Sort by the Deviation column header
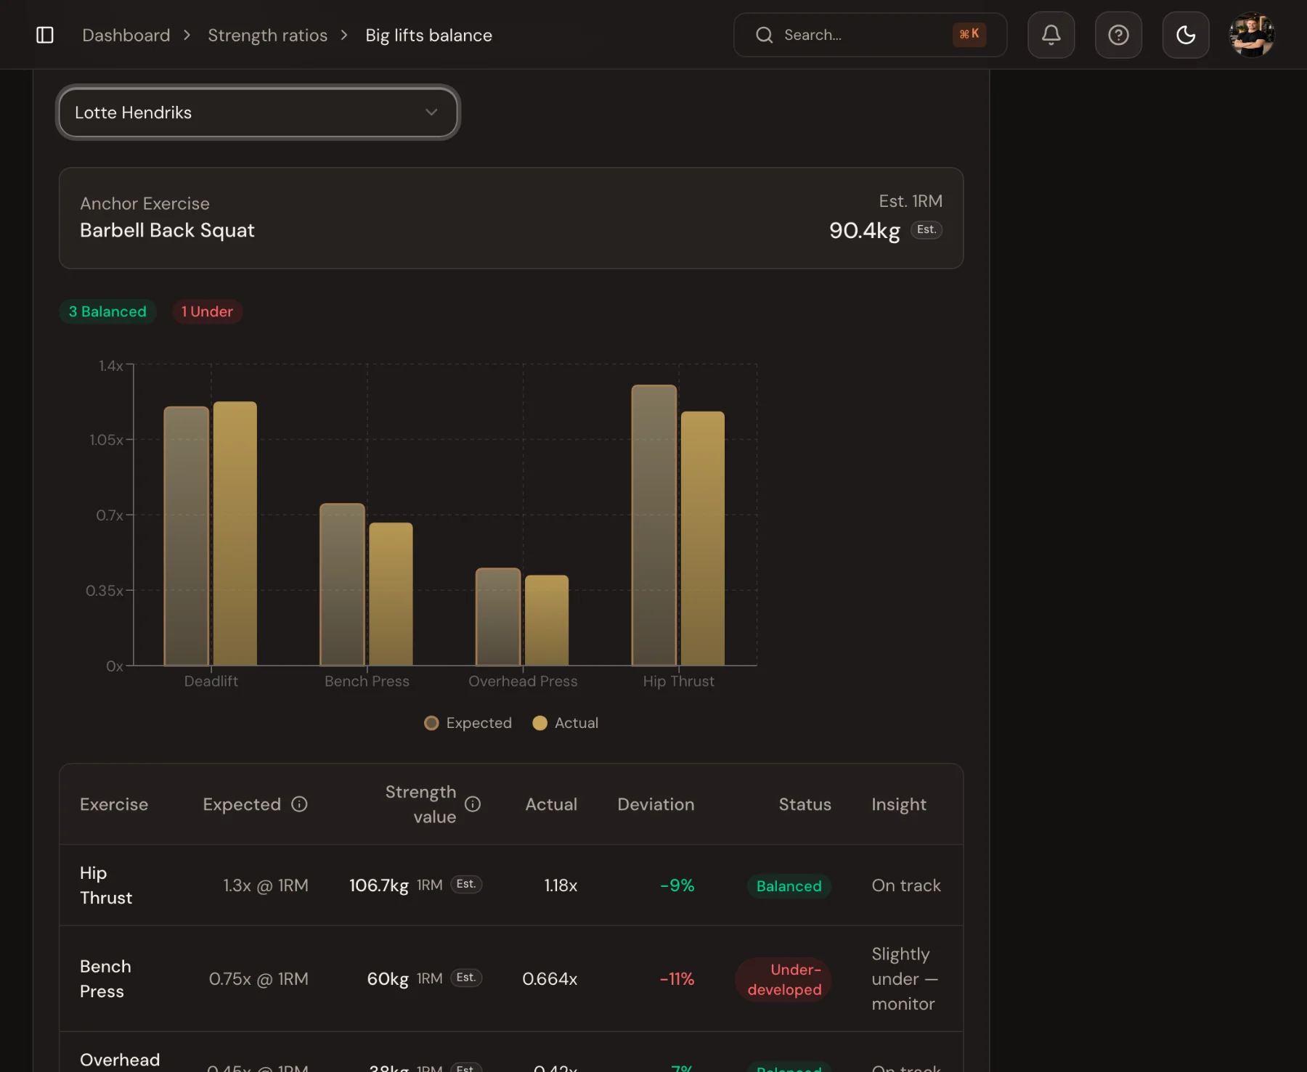The width and height of the screenshot is (1307, 1072). (x=656, y=804)
